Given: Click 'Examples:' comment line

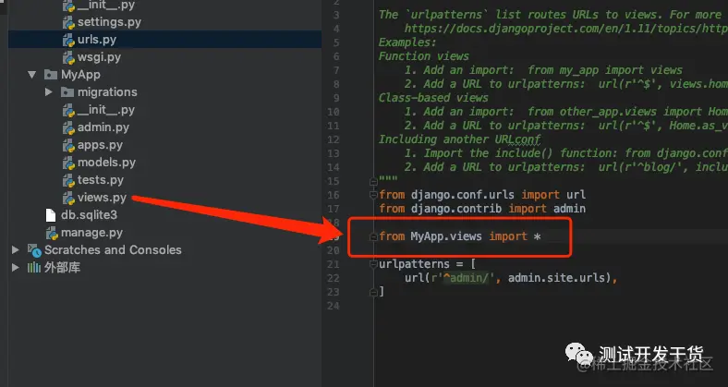Looking at the screenshot, I should click(407, 42).
